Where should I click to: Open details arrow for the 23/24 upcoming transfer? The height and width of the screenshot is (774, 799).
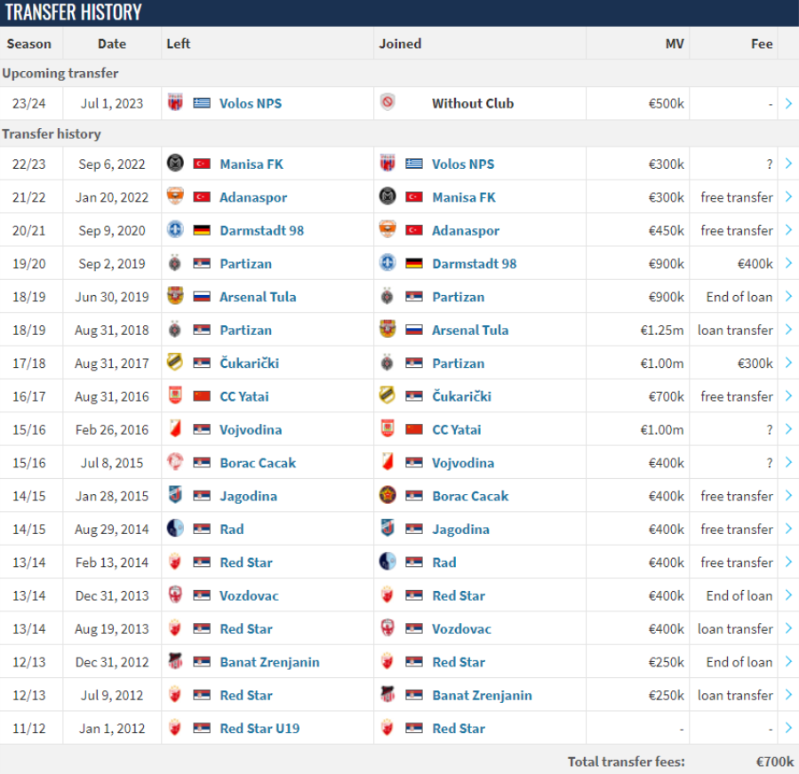(788, 103)
